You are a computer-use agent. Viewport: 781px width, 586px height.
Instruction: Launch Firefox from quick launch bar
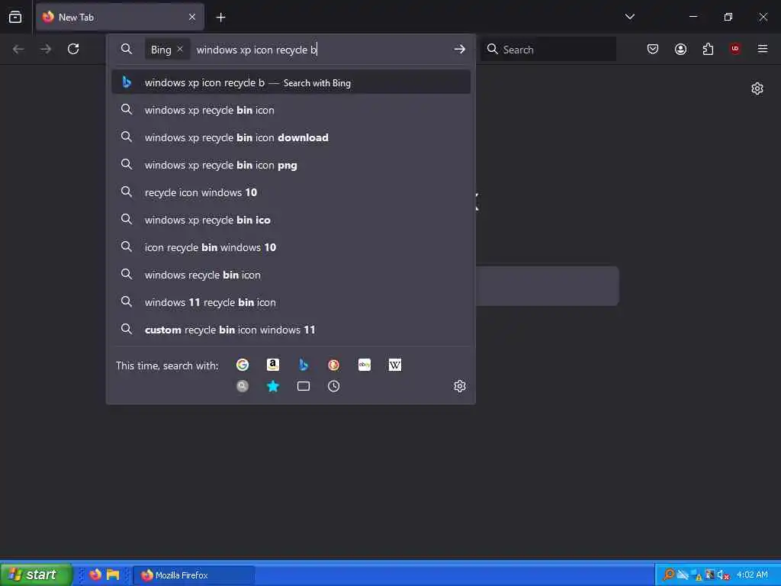coord(95,575)
